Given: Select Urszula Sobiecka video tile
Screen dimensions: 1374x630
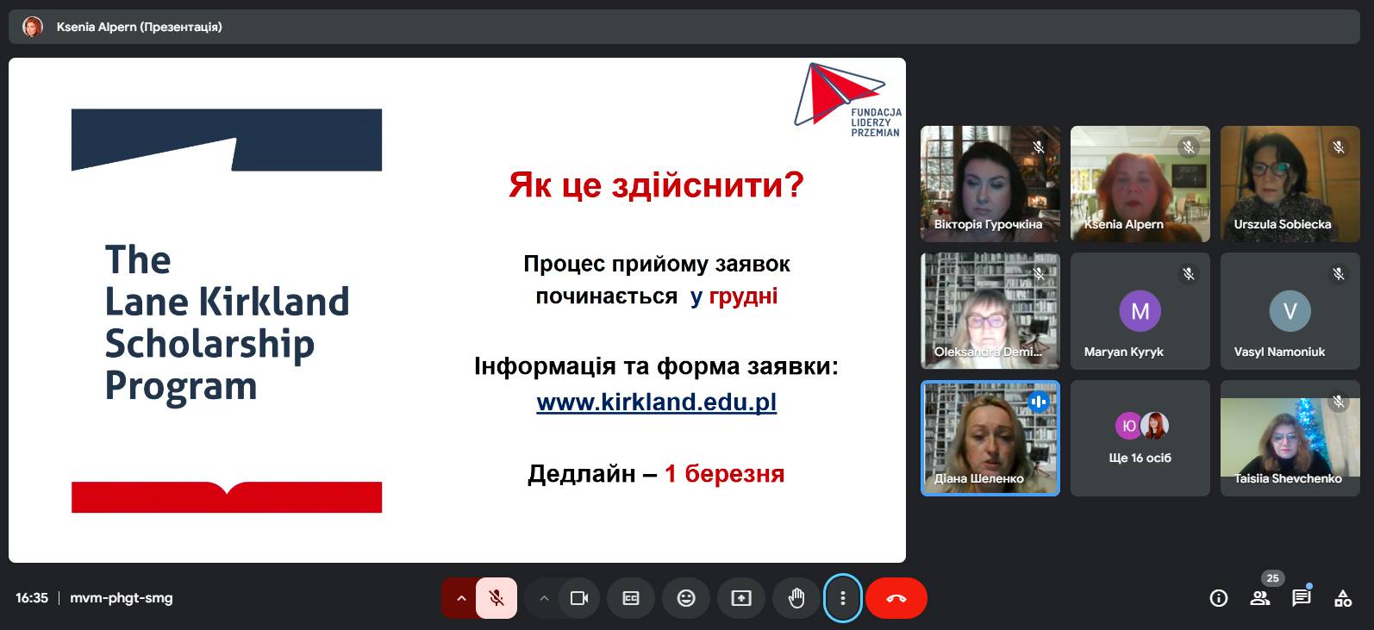Looking at the screenshot, I should (1290, 184).
